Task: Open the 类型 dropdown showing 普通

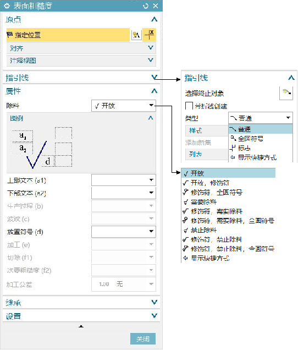Action: coord(261,118)
